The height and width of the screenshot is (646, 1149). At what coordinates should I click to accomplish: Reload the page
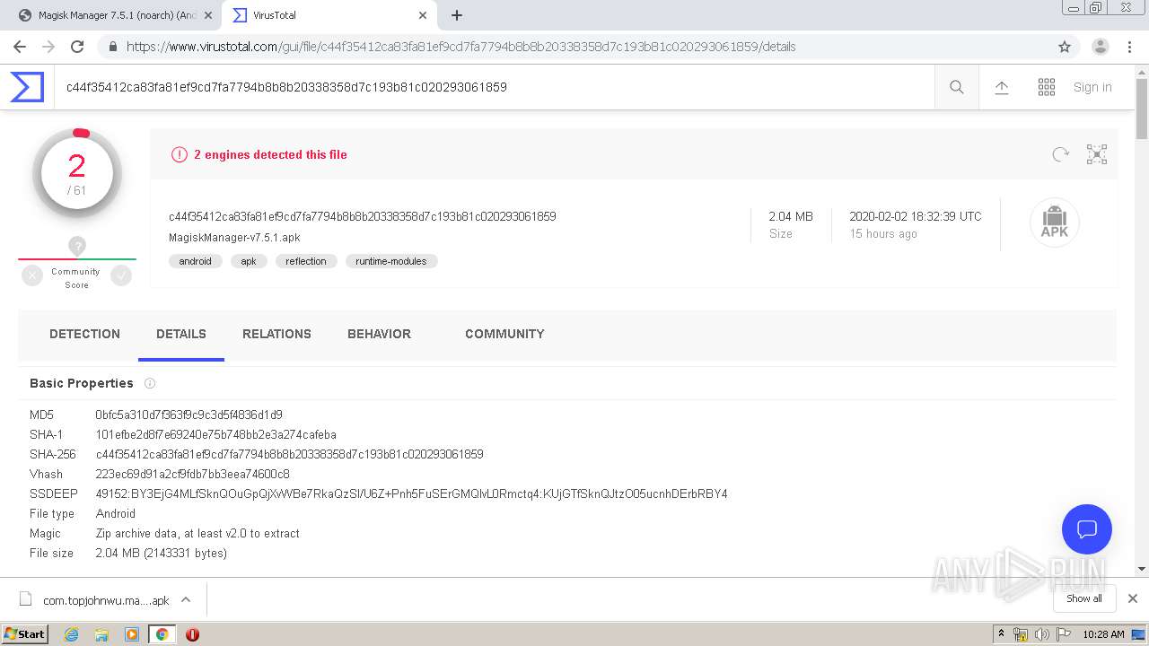[x=77, y=47]
